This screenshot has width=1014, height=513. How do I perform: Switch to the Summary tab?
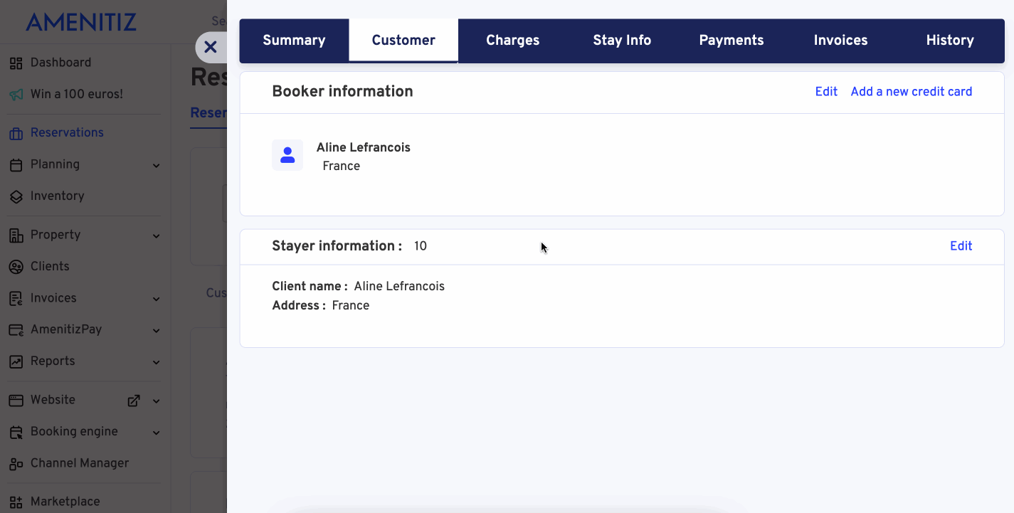coord(294,41)
